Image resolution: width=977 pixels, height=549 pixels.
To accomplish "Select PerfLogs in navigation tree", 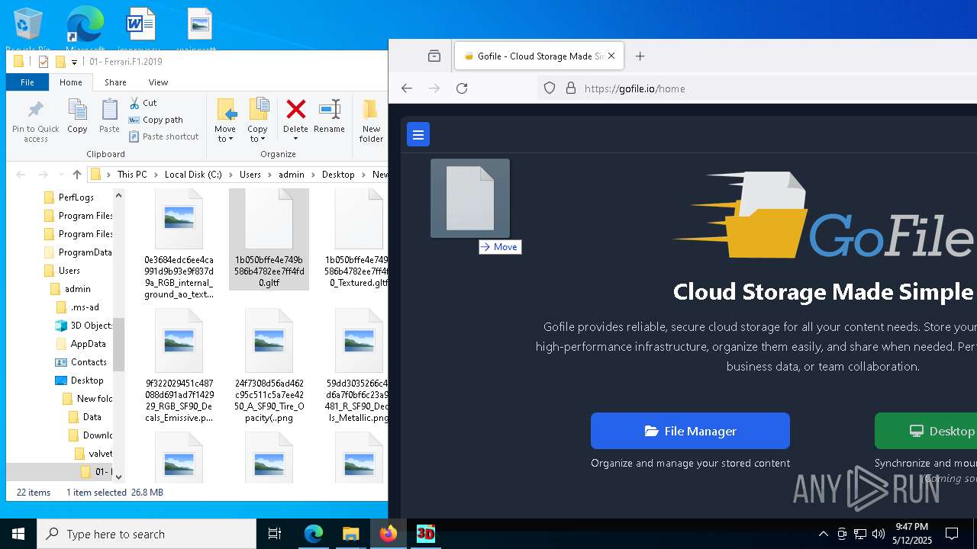I will (76, 197).
